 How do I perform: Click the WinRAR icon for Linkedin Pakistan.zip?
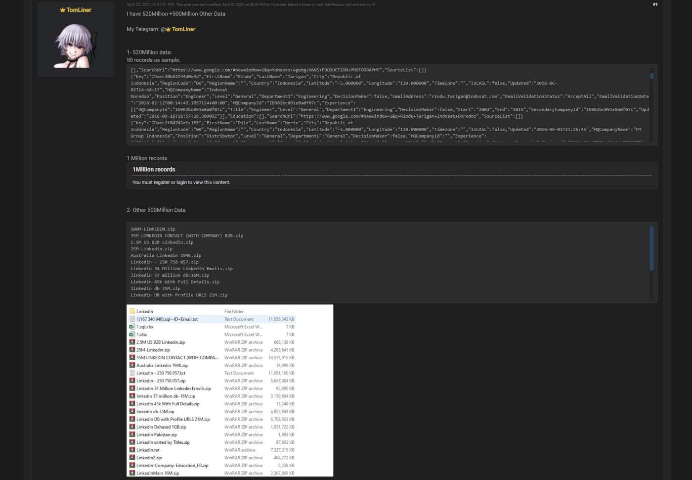click(132, 434)
